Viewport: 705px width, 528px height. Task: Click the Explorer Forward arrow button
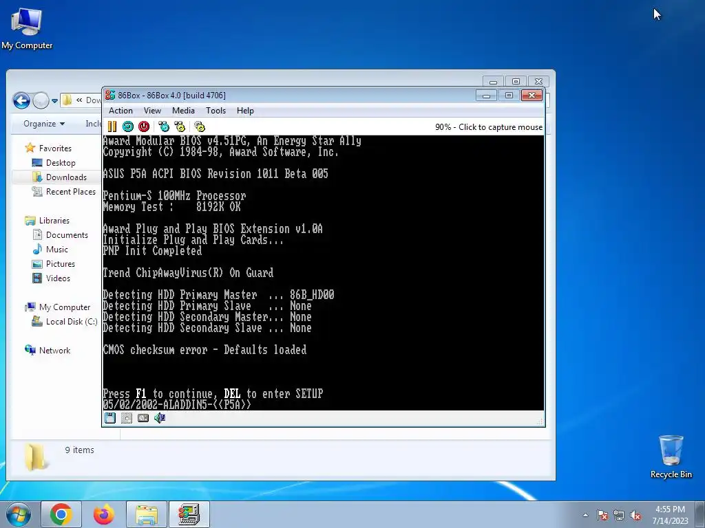[x=41, y=100]
